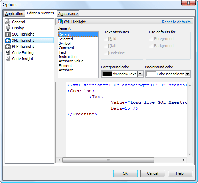Click the Reset to defaults link
This screenshot has width=198, height=183.
176,22
